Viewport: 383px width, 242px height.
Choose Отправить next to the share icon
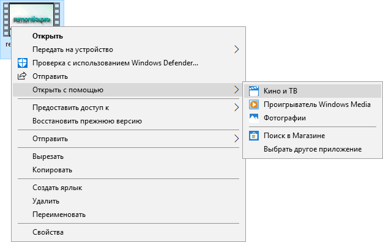(x=129, y=76)
